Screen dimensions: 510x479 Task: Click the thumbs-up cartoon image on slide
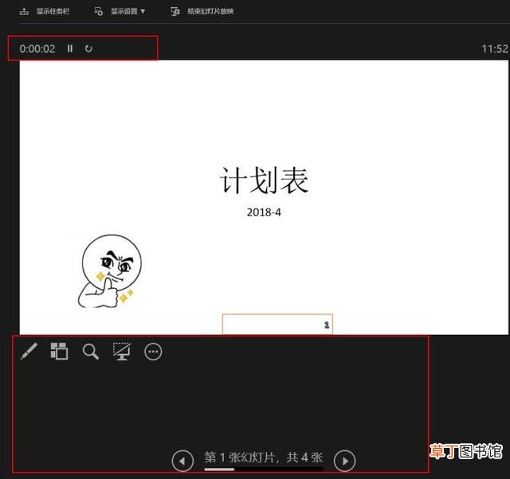tap(110, 271)
